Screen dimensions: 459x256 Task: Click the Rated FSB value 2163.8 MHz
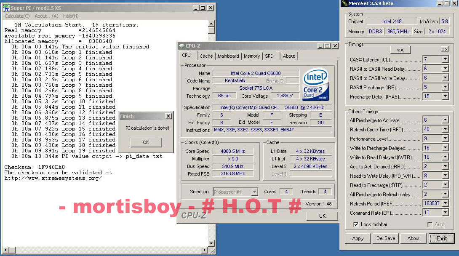point(233,173)
